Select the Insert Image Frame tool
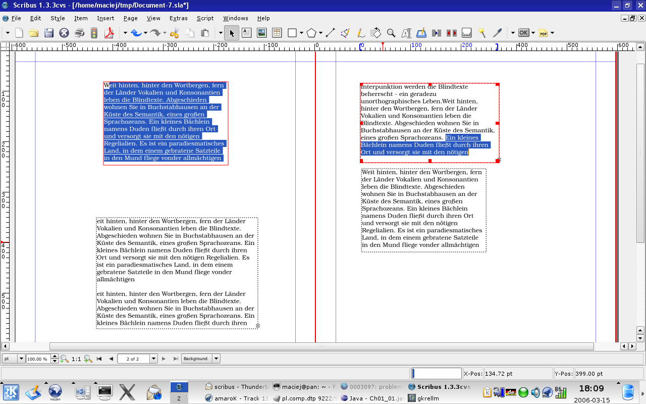 (x=261, y=33)
